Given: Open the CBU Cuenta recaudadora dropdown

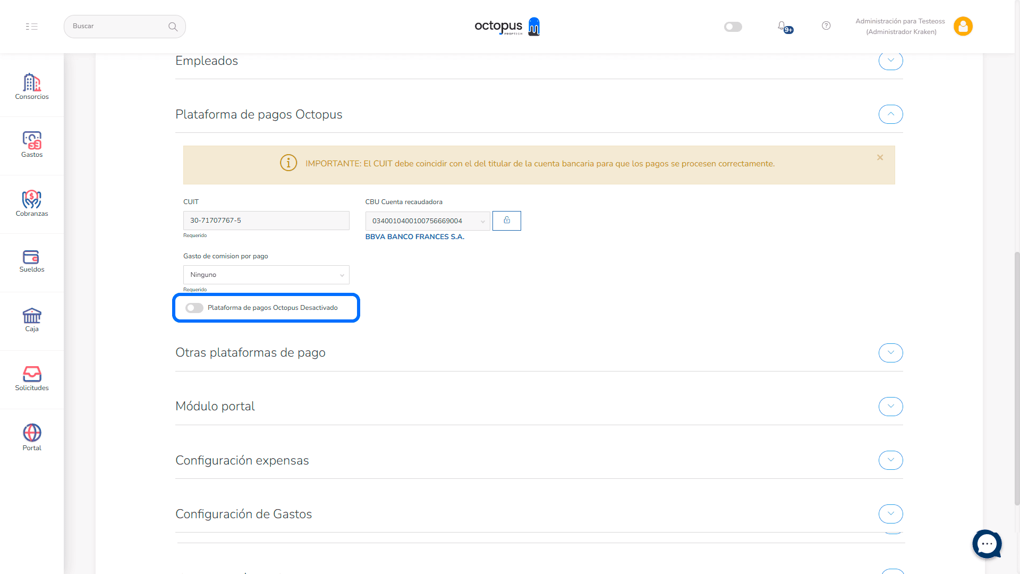Looking at the screenshot, I should coord(427,221).
